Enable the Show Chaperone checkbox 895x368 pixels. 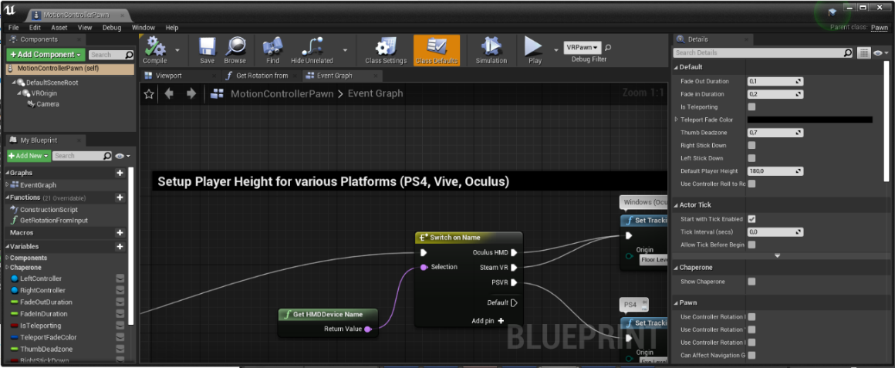coord(751,282)
